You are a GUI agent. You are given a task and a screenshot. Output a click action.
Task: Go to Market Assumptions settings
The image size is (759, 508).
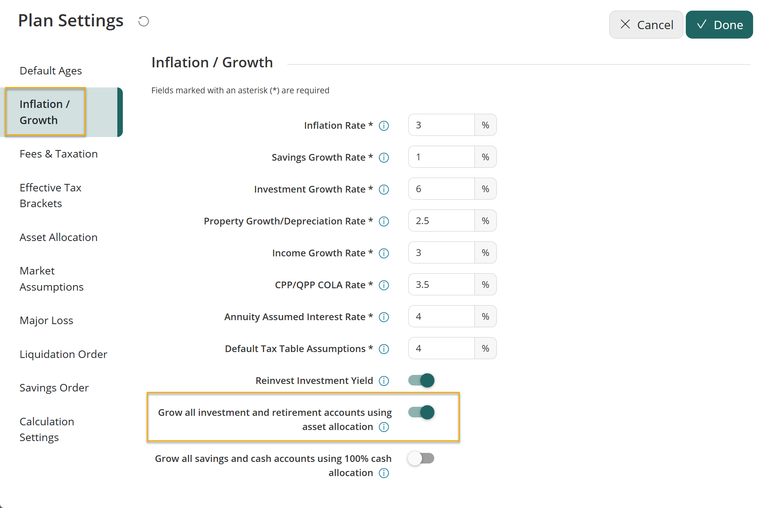[x=52, y=279]
